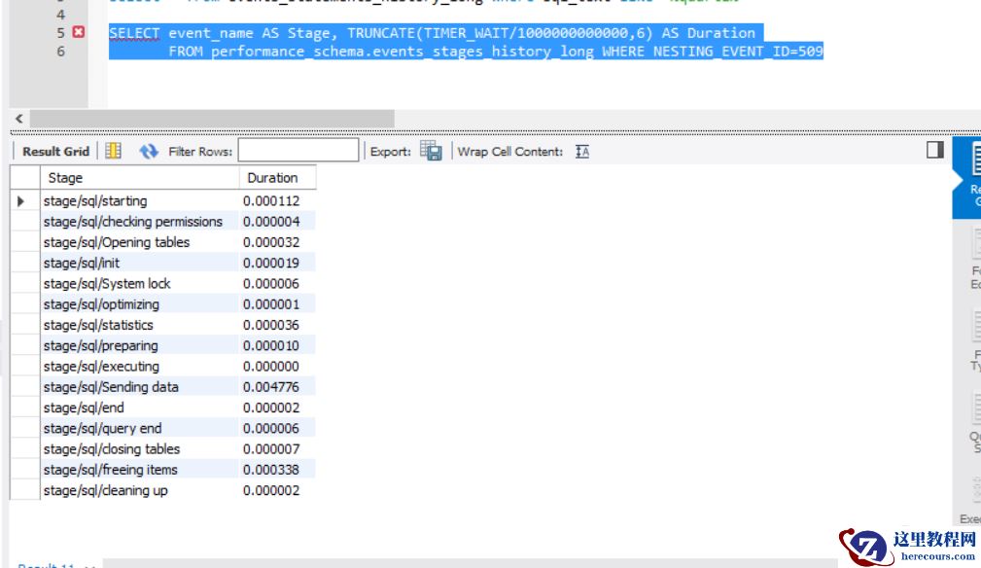981x568 pixels.
Task: Click the editor's horizontal scrollbar thumb
Action: pos(212,119)
